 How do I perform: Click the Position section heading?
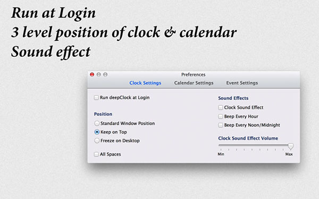[x=103, y=114]
